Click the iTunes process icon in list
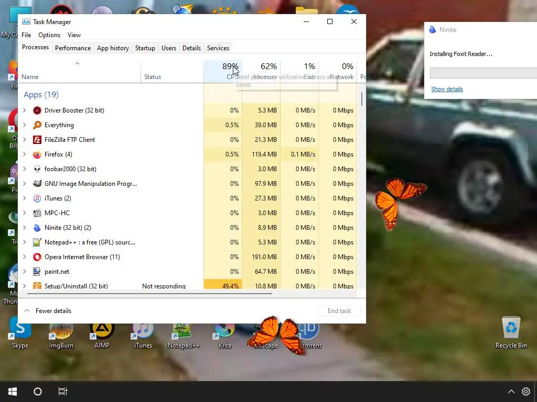This screenshot has width=537, height=402. [x=37, y=198]
